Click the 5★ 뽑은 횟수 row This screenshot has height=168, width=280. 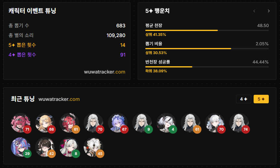[x=67, y=45]
